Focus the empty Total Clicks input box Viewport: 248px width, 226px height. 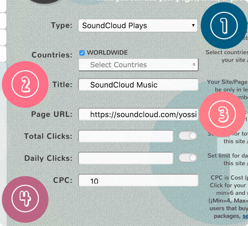click(126, 136)
